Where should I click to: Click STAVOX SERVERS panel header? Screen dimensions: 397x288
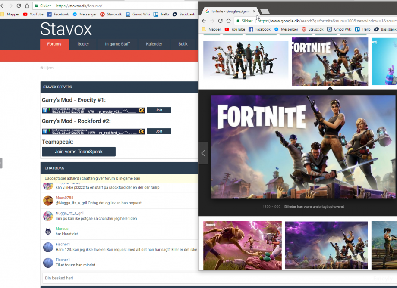pyautogui.click(x=119, y=87)
